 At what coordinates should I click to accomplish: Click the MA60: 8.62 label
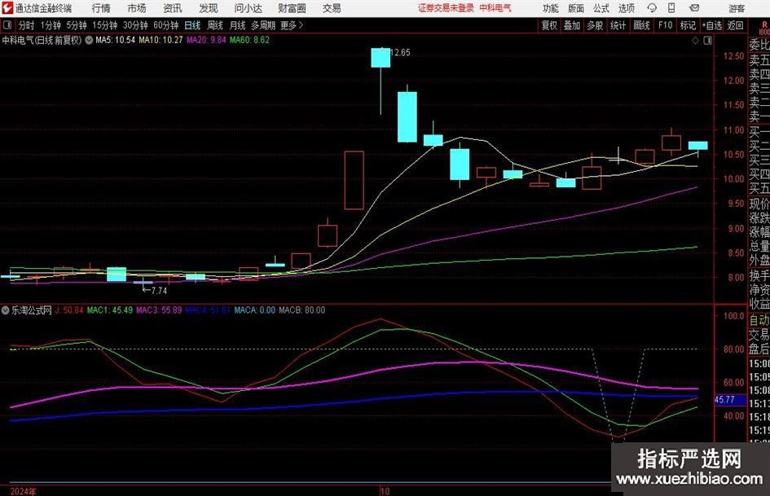click(249, 40)
